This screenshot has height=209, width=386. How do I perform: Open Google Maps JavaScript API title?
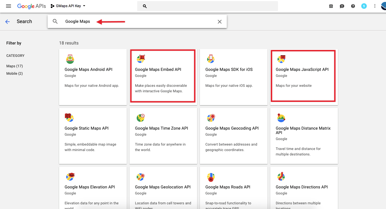click(x=302, y=69)
